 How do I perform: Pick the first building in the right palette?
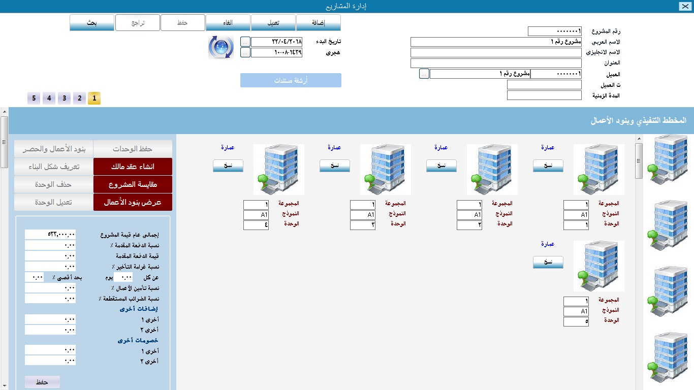pyautogui.click(x=667, y=159)
